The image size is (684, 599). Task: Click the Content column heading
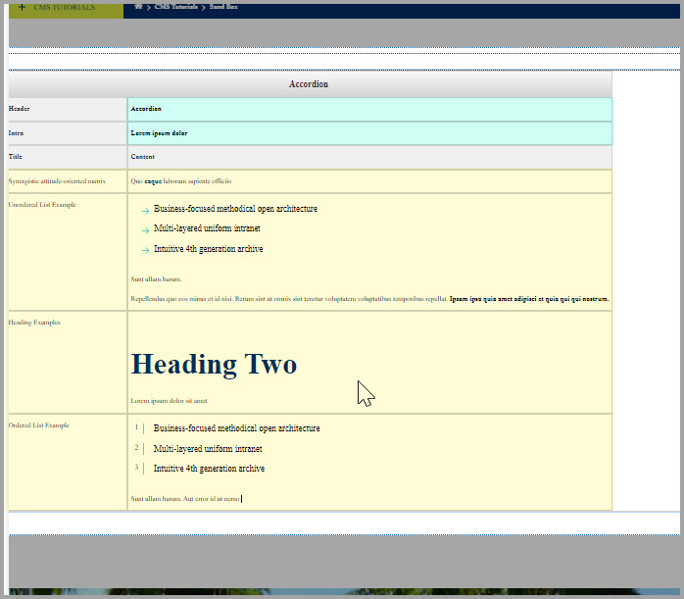143,157
